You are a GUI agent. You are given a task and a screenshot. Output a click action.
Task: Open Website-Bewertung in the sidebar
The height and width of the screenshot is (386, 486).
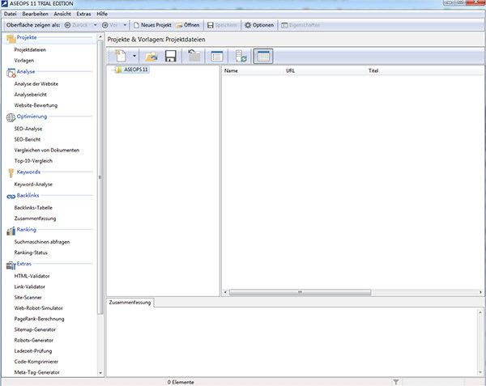point(36,105)
